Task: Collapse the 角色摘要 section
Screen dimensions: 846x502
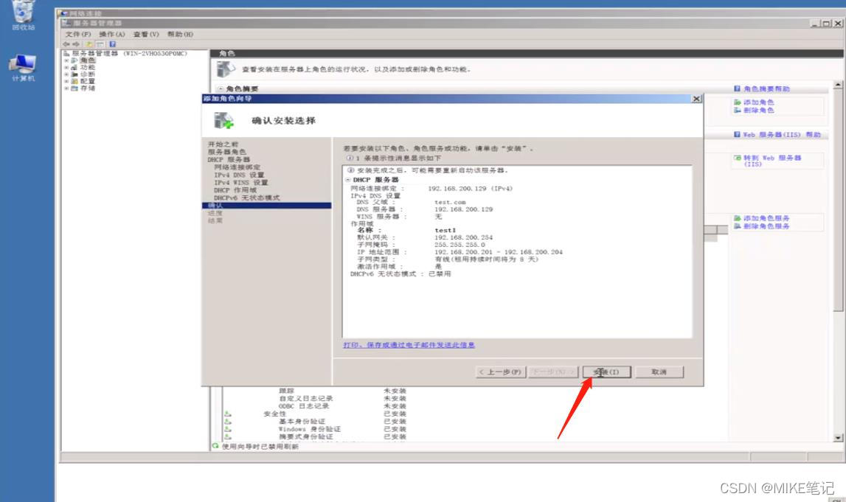Action: (220, 88)
